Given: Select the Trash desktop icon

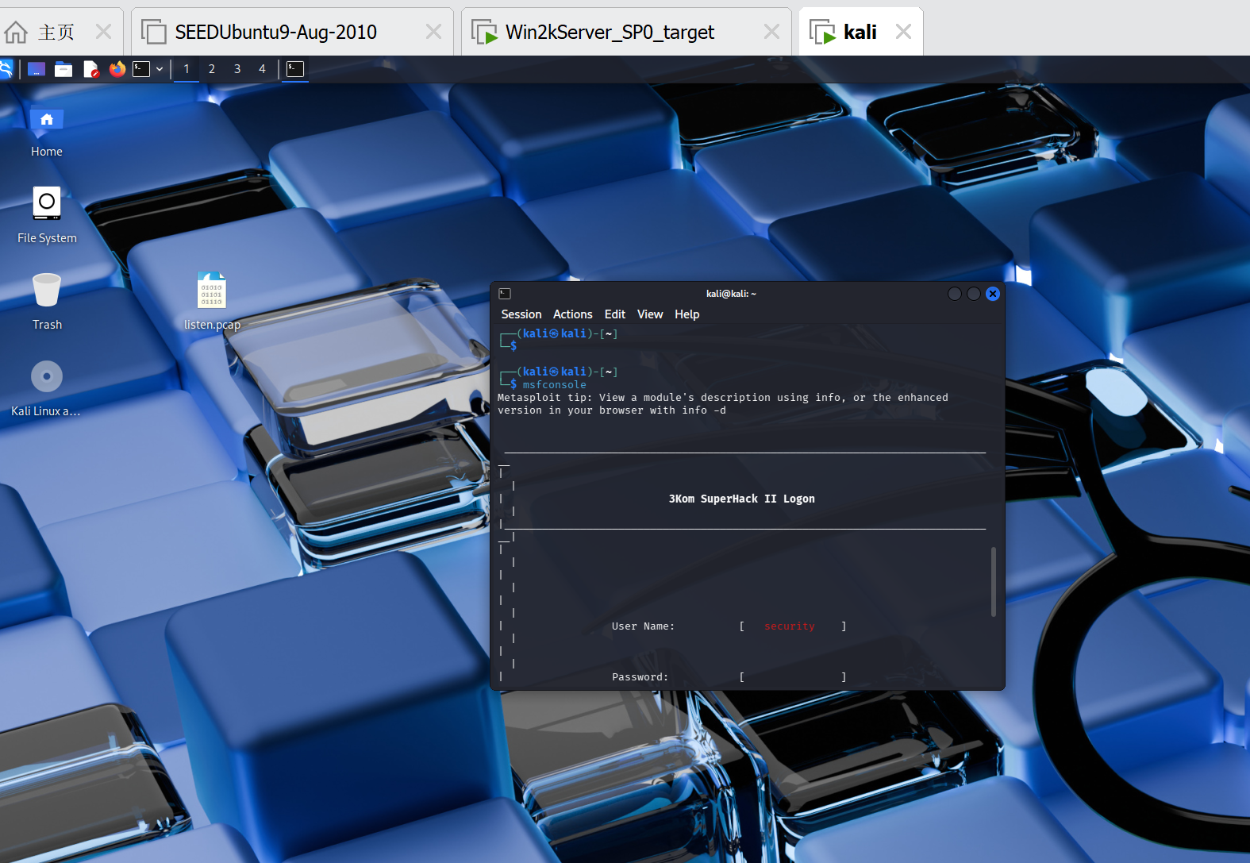Looking at the screenshot, I should pyautogui.click(x=47, y=302).
